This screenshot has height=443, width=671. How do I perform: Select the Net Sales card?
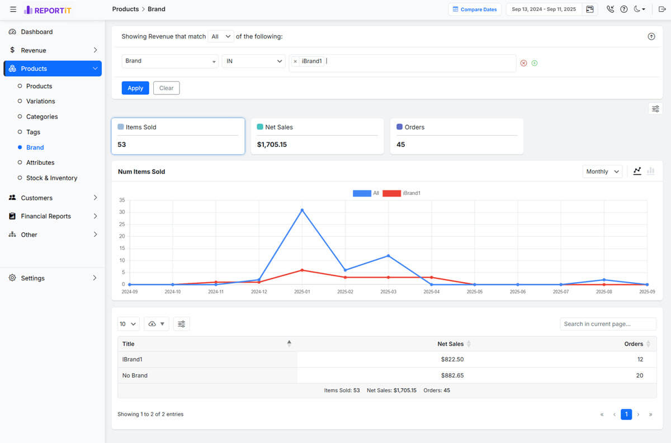(x=317, y=136)
